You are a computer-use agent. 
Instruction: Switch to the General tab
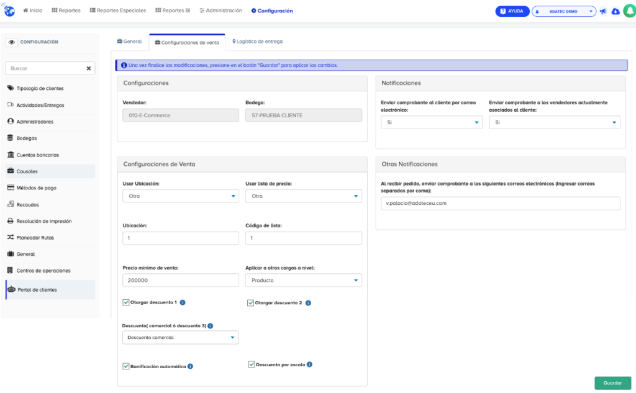pyautogui.click(x=129, y=42)
